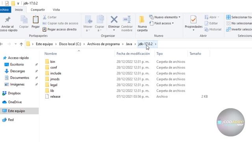252x142 pixels.
Task: Click the Cambiar nombre icon
Action: click(127, 20)
